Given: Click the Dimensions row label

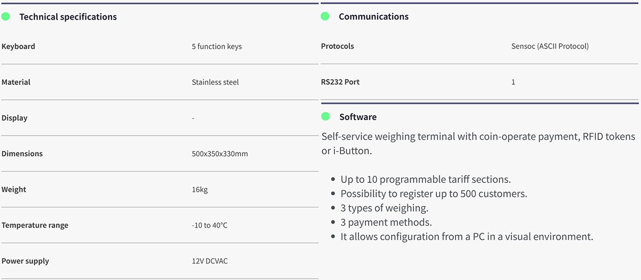Looking at the screenshot, I should (22, 154).
